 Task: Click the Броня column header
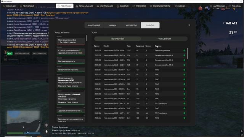(148, 46)
